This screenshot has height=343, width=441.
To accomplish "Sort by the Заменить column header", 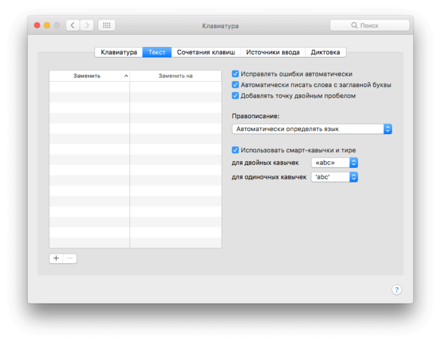I will click(89, 76).
